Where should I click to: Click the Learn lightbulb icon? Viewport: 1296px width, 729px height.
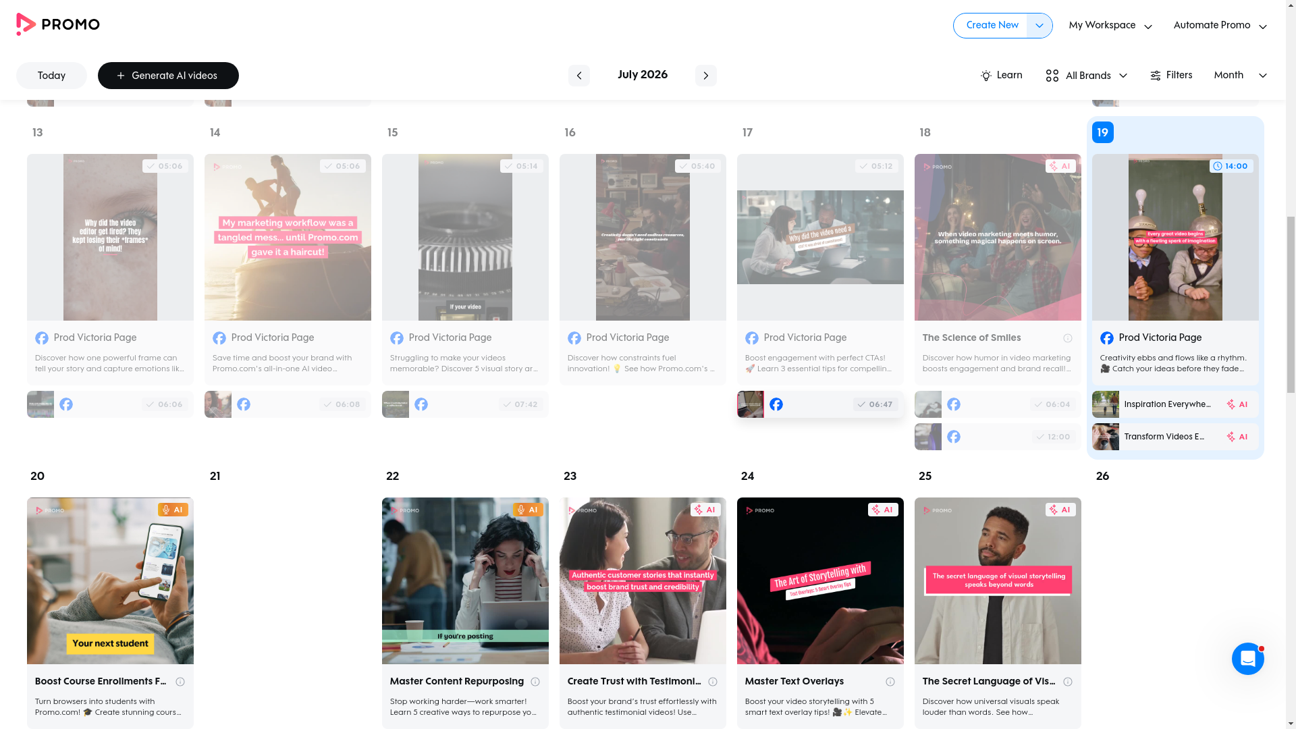point(986,76)
